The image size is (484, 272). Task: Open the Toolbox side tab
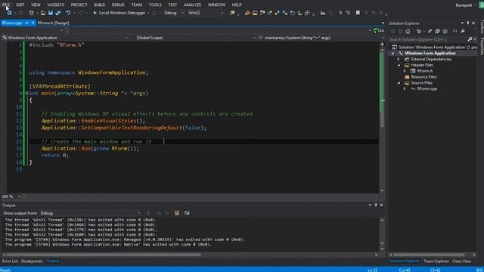pos(482,26)
